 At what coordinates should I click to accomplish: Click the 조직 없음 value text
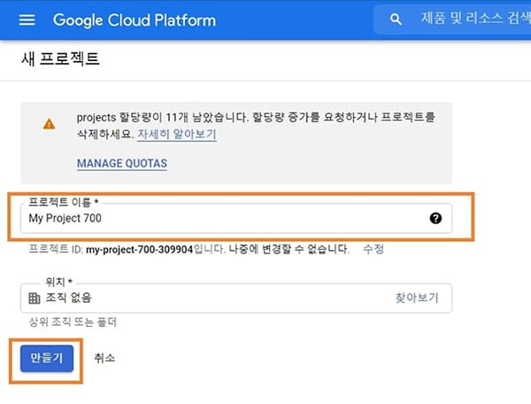pos(68,298)
